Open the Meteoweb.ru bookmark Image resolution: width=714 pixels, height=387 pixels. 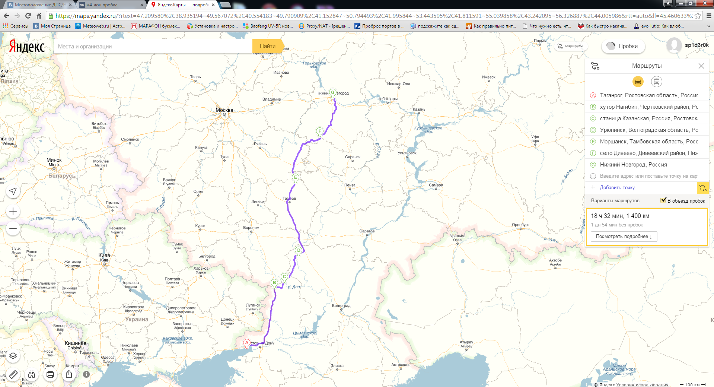click(101, 26)
